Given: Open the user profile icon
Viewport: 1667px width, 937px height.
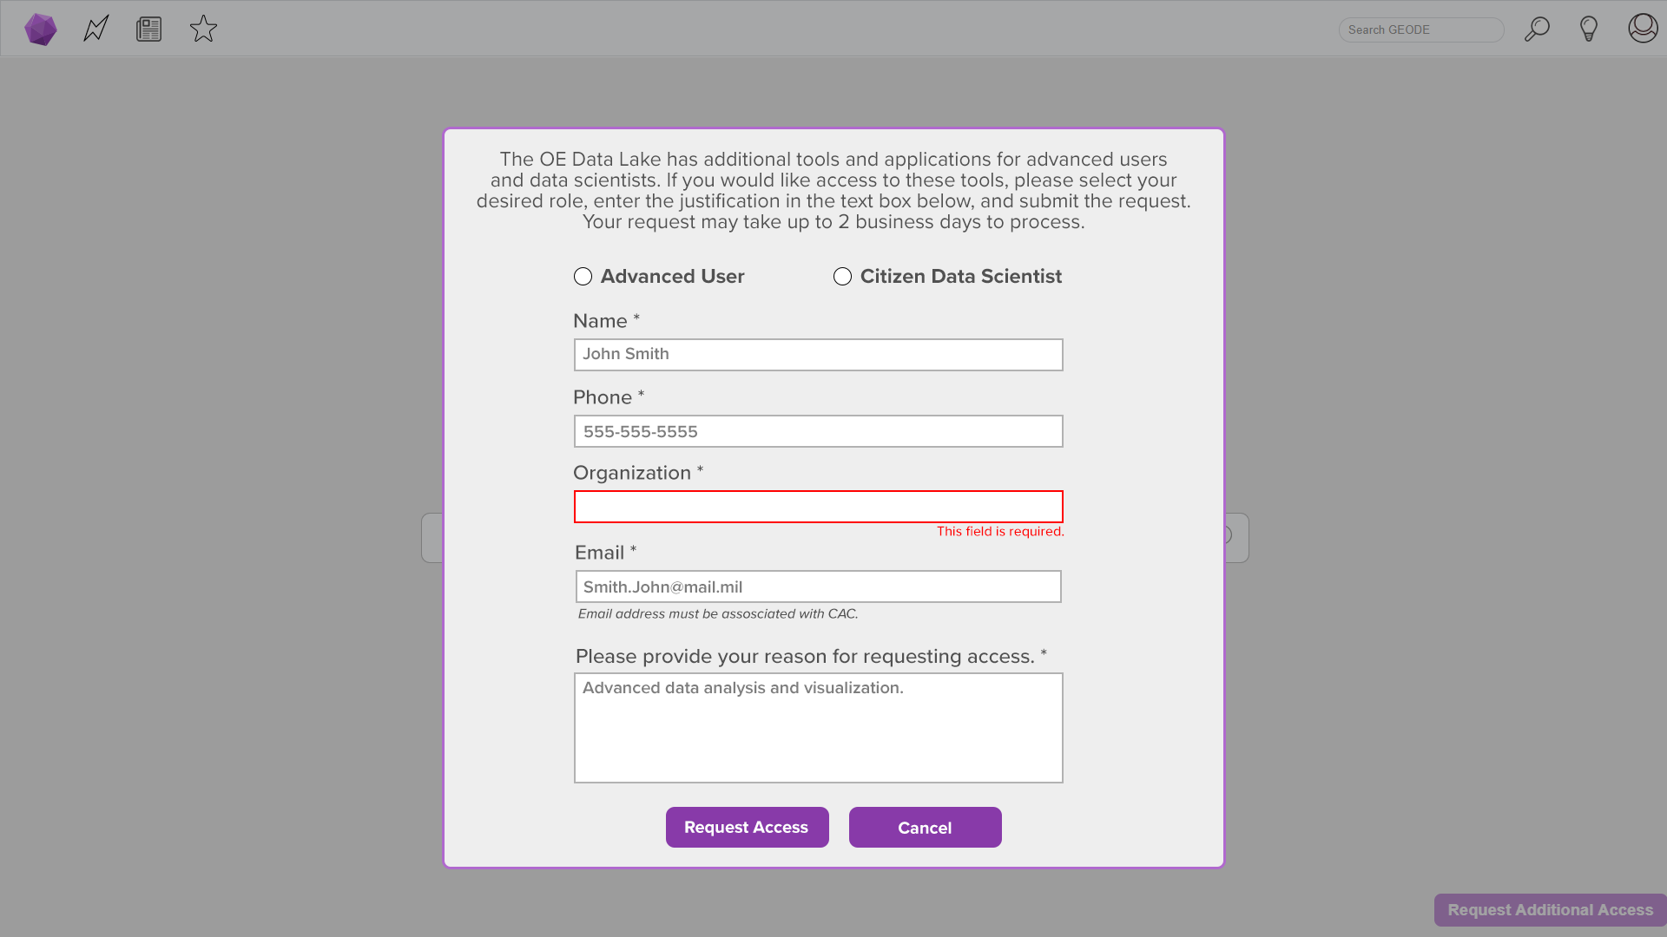Looking at the screenshot, I should coord(1643,29).
